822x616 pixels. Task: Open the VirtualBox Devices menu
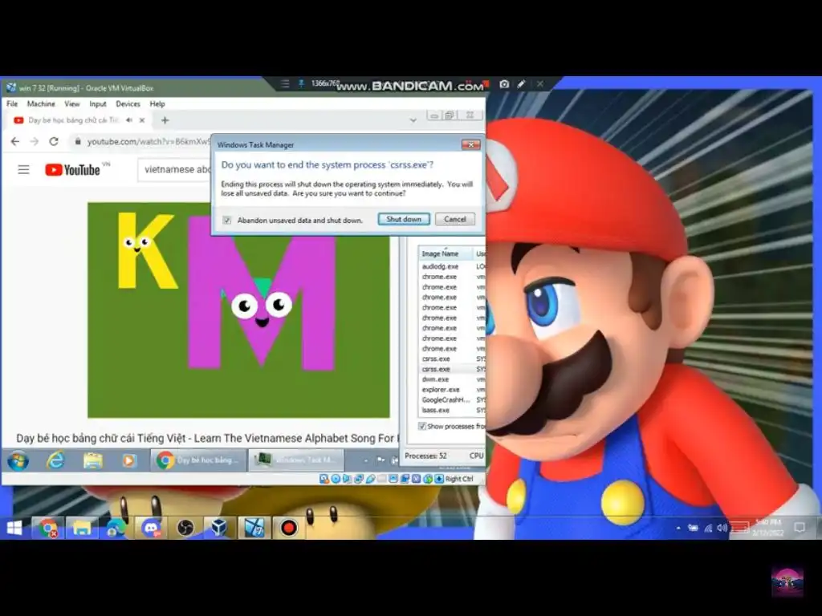pyautogui.click(x=128, y=103)
